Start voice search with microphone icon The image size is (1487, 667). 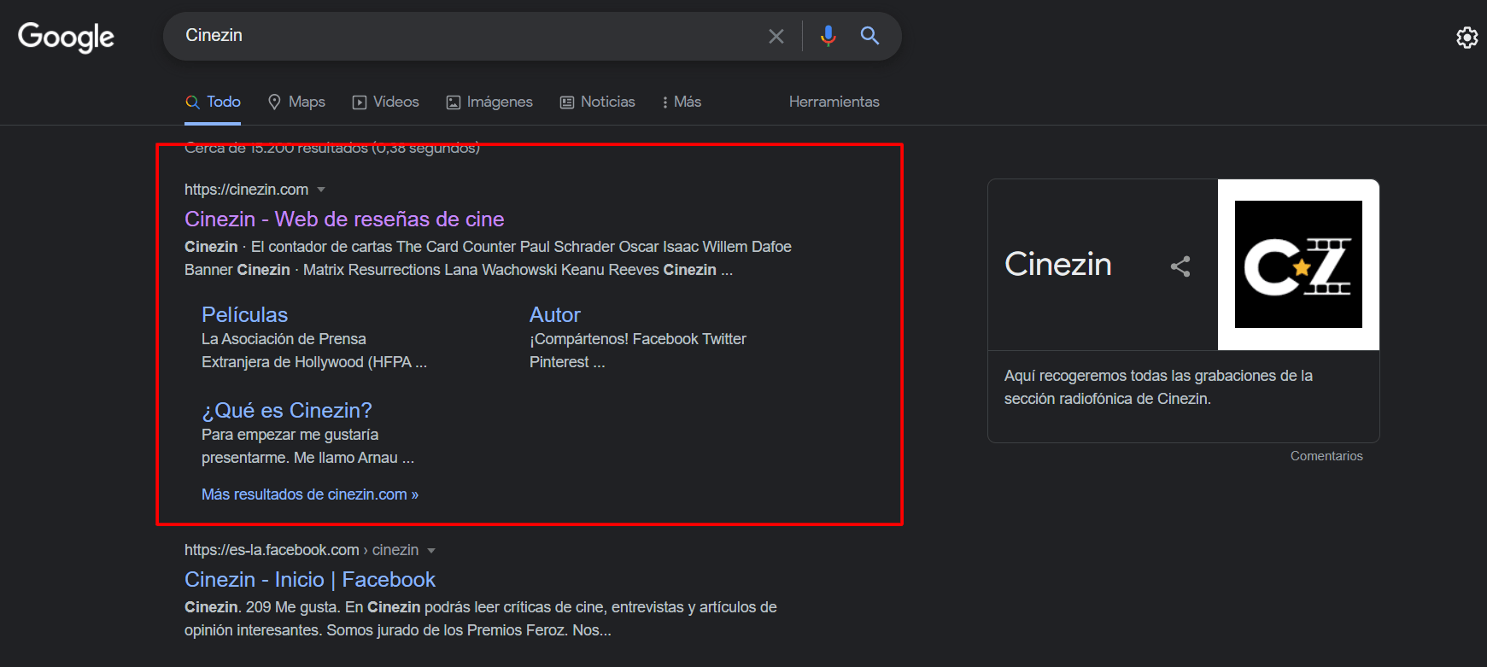(x=828, y=36)
